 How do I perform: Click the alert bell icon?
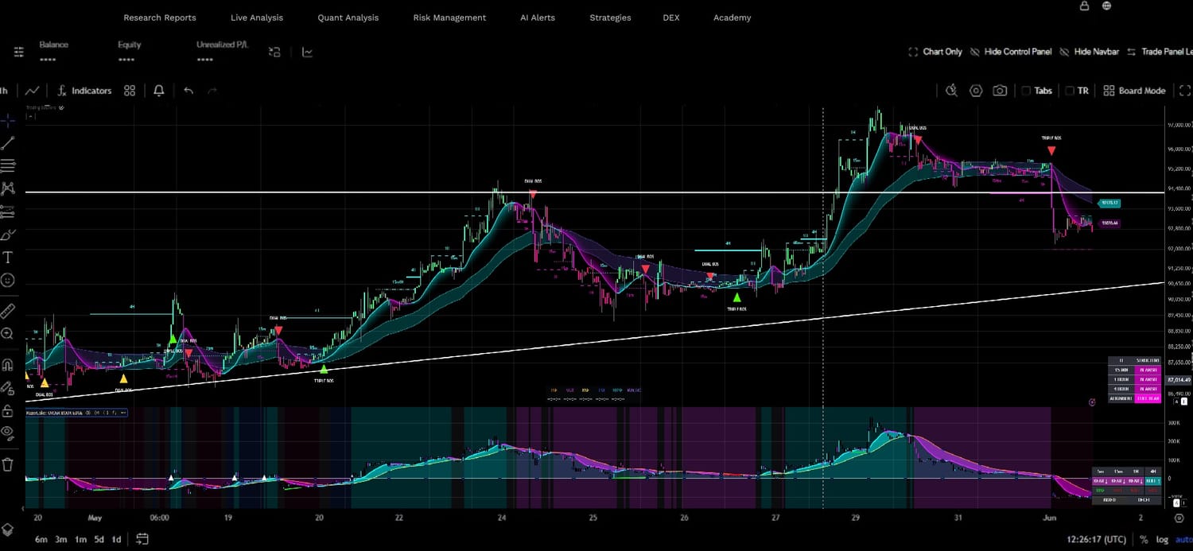(x=159, y=91)
